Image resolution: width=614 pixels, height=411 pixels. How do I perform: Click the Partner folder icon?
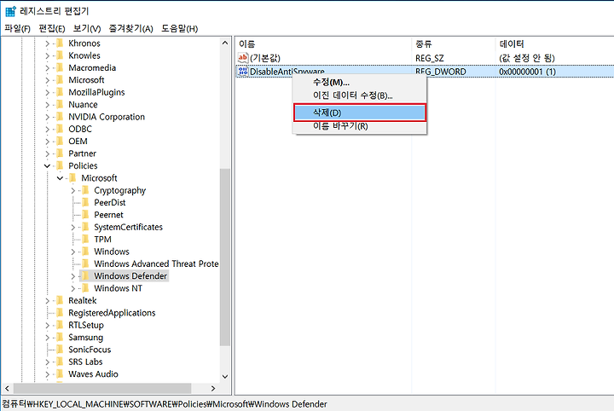(60, 153)
